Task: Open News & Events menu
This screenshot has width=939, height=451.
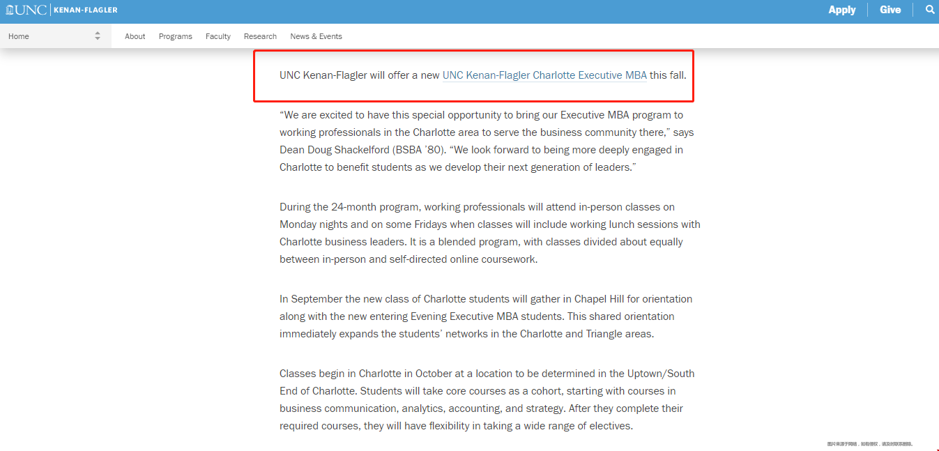Action: tap(316, 36)
